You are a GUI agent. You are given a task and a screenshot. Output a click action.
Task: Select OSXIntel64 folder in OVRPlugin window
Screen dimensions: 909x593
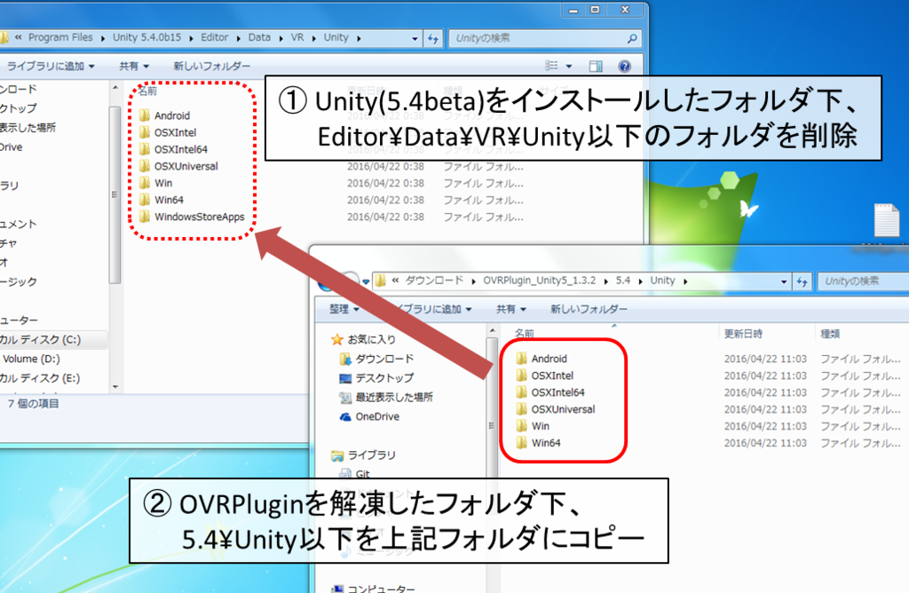pyautogui.click(x=550, y=391)
